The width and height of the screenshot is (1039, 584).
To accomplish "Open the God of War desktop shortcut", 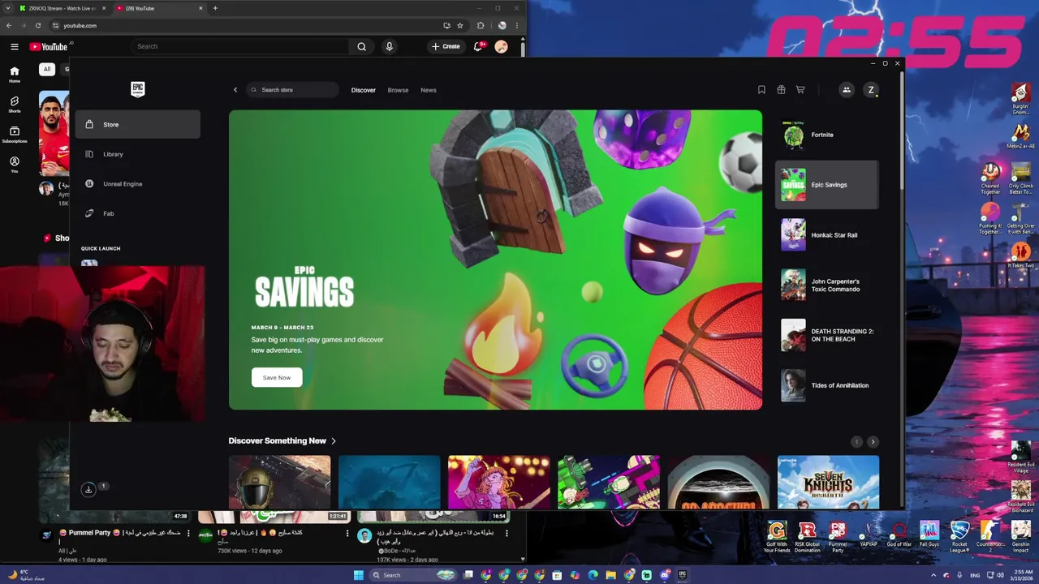I will tap(899, 535).
